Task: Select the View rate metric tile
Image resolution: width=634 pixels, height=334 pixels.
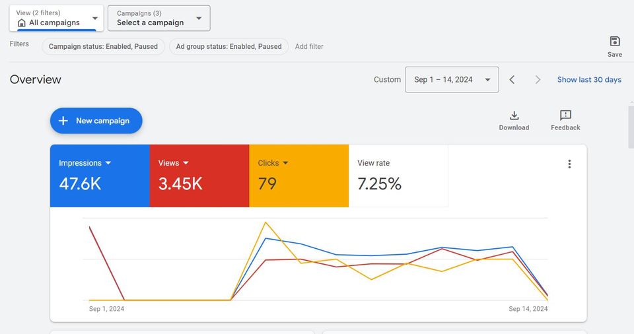Action: pos(398,176)
